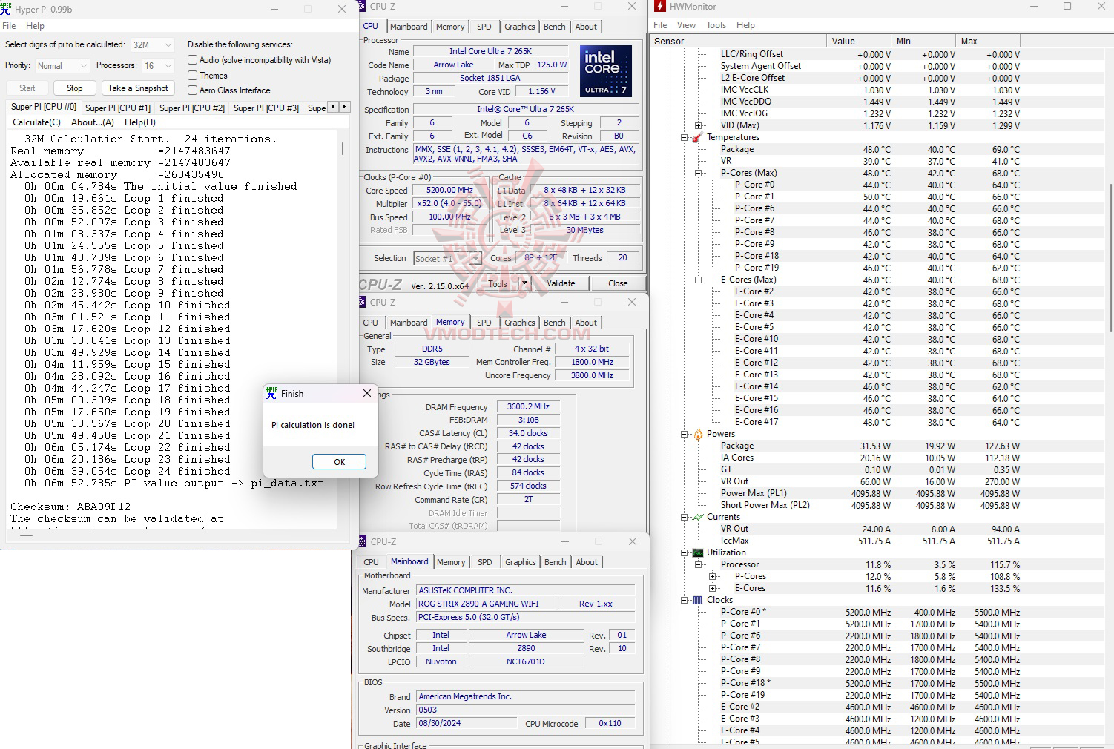
Task: Open SPD tab in CPU-Z Memory window
Action: (484, 323)
